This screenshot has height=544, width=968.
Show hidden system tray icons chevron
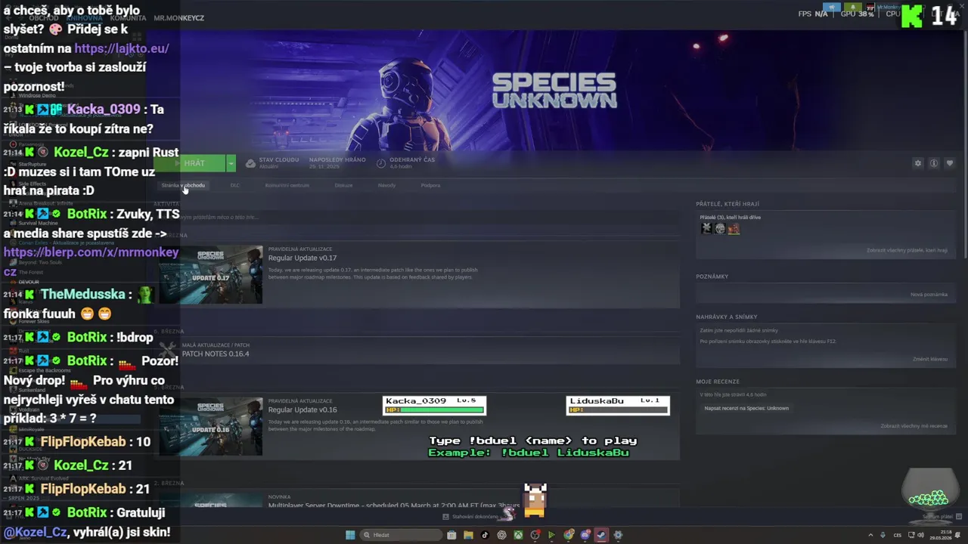tap(870, 535)
